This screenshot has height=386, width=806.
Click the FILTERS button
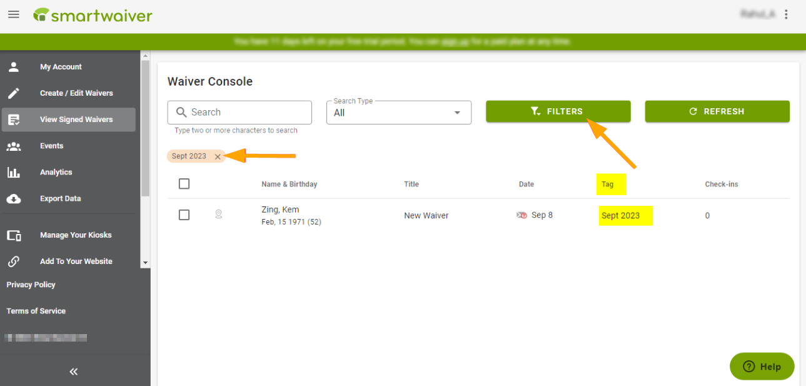pos(558,111)
